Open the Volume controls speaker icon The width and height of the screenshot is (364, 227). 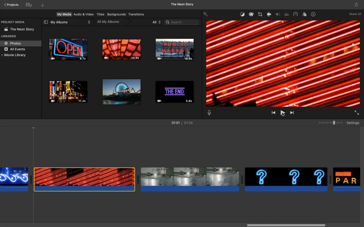point(278,14)
